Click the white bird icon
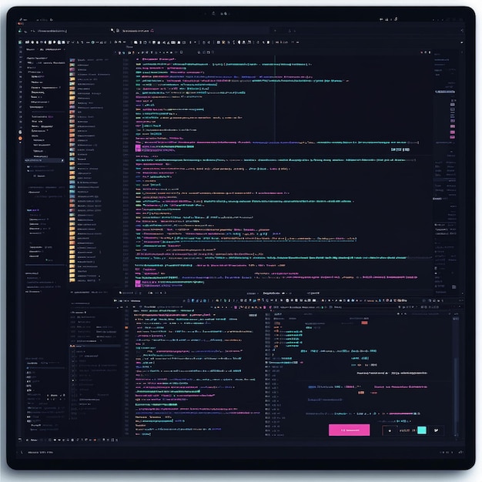Image resolution: width=482 pixels, height=482 pixels. point(436,430)
